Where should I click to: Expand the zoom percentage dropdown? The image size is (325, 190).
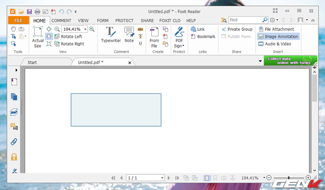85,29
